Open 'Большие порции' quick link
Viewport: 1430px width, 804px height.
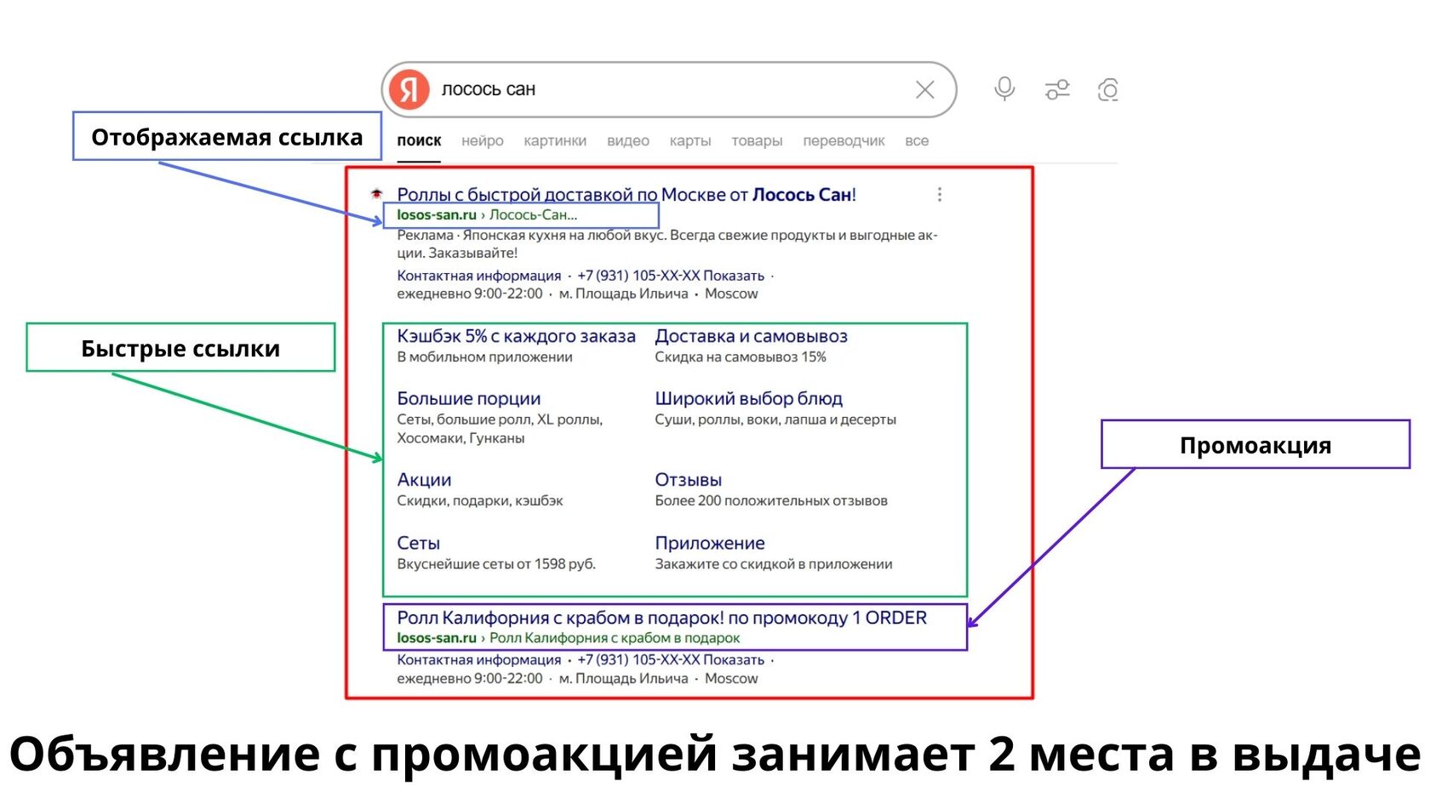469,399
